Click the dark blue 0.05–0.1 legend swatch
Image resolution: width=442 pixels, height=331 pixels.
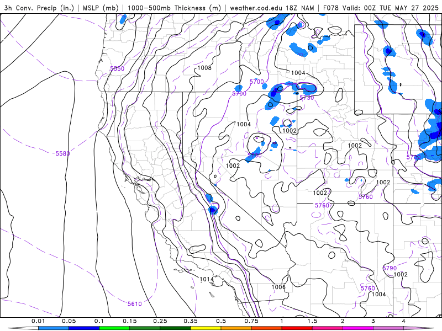(84, 328)
